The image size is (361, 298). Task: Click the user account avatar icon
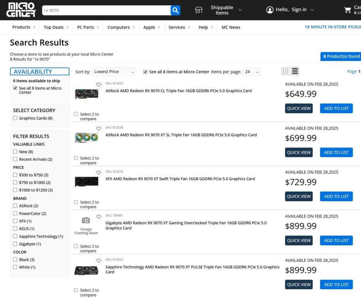point(270,10)
